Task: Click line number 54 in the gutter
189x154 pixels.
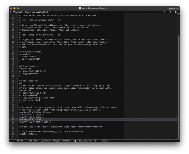Action: pos(13,120)
